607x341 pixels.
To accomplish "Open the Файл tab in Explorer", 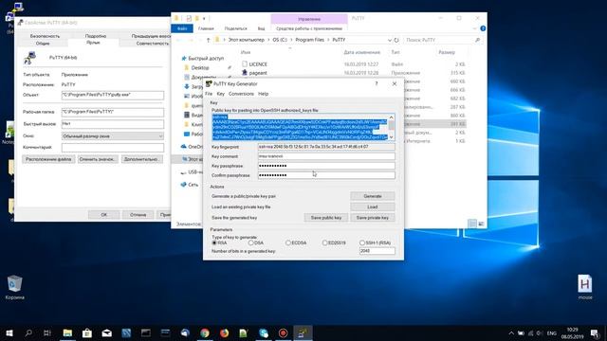I will click(x=182, y=28).
